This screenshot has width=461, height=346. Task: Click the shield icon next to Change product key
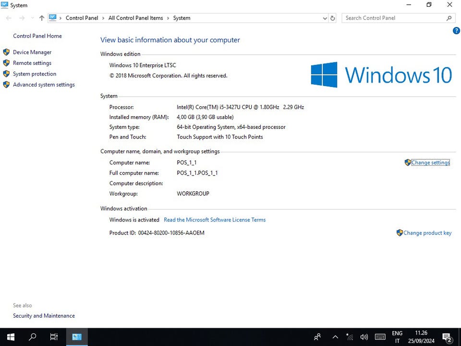[400, 233]
